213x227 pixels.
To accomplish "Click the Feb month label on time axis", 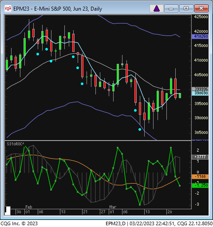I will (29, 207).
